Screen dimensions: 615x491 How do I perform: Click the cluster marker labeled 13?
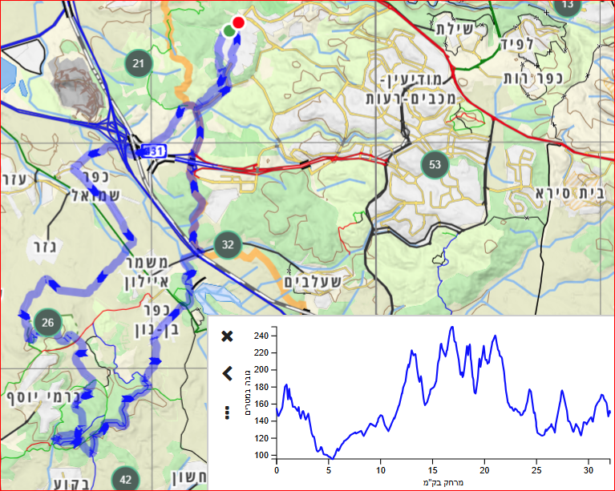(568, 6)
